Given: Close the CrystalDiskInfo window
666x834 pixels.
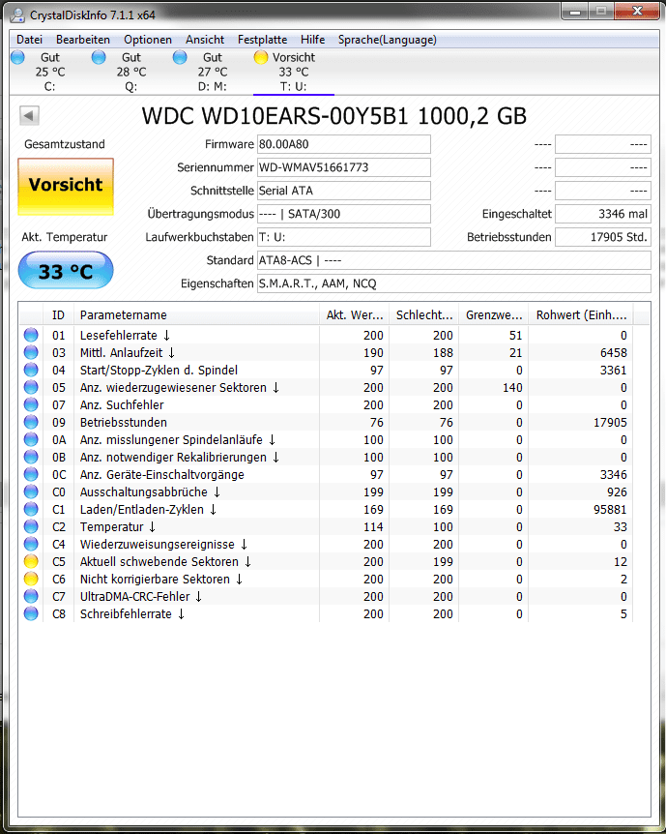Looking at the screenshot, I should 638,12.
